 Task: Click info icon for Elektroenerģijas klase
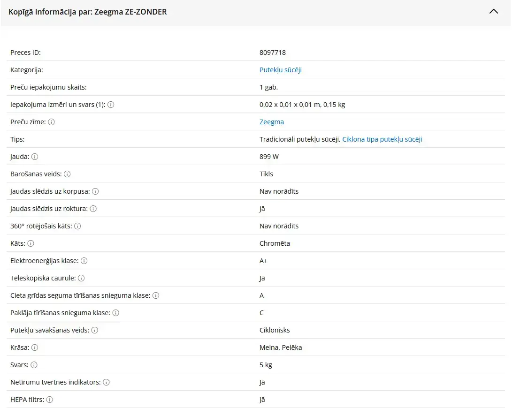click(84, 261)
